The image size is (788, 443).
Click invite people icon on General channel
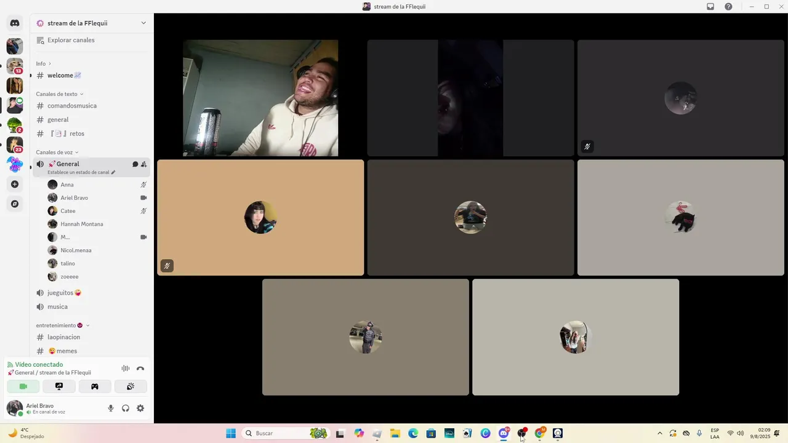143,164
